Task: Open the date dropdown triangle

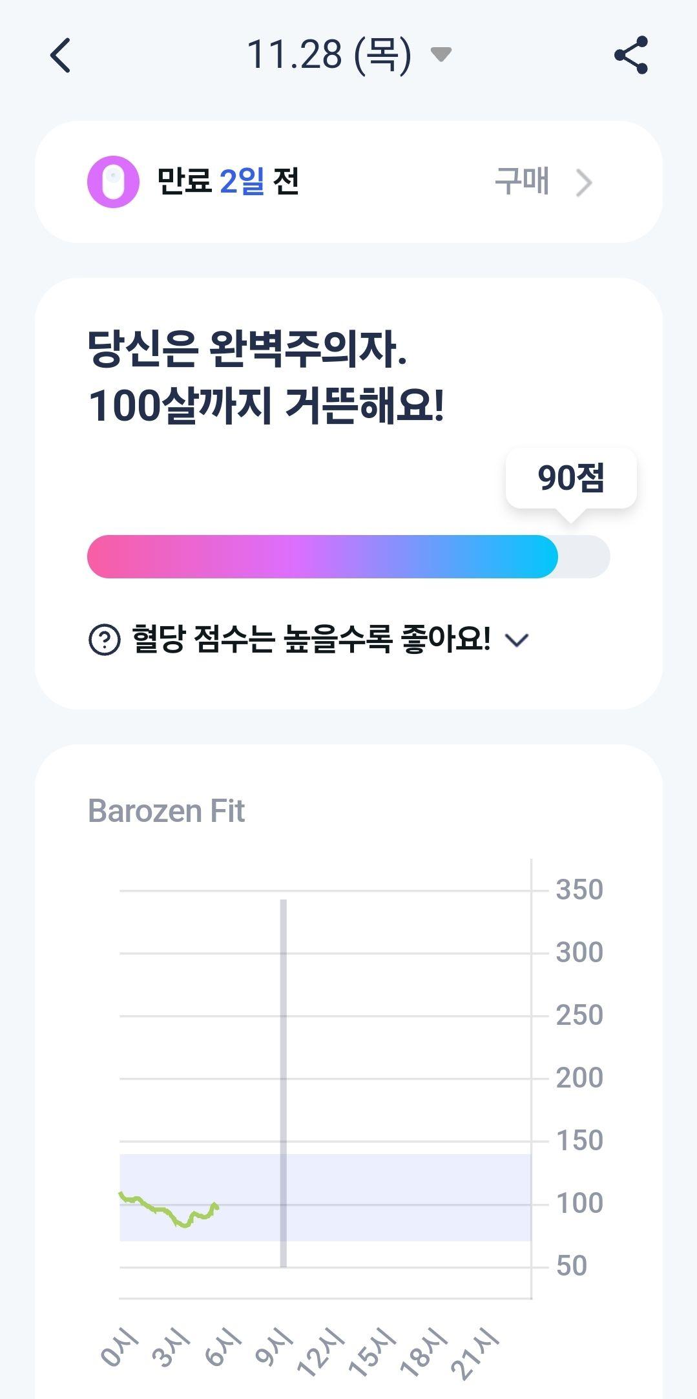Action: [441, 54]
